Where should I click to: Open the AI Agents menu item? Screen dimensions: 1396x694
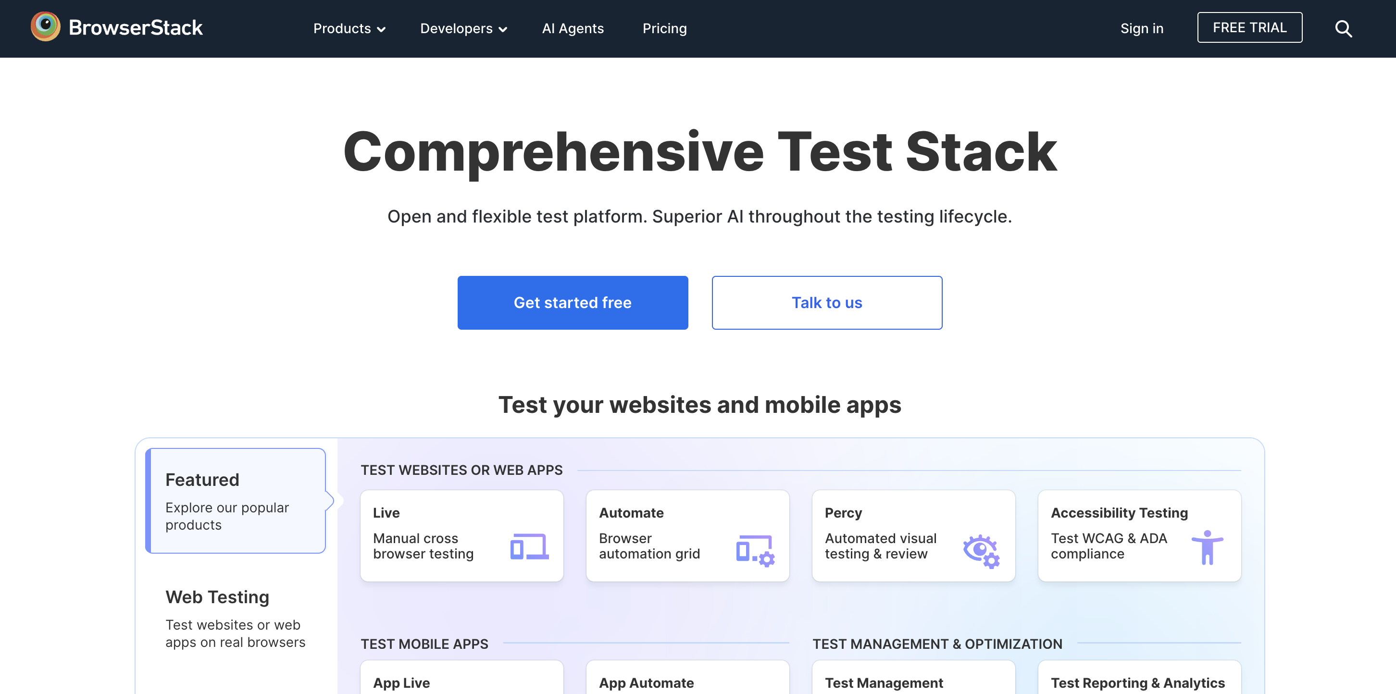click(x=573, y=28)
